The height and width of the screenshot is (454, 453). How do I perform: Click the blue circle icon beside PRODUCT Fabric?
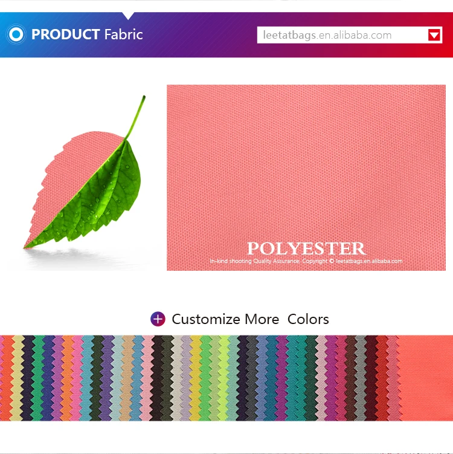click(x=16, y=34)
